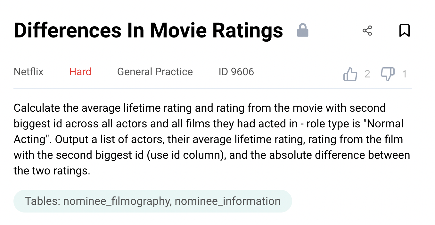Bookmark this question

[404, 31]
